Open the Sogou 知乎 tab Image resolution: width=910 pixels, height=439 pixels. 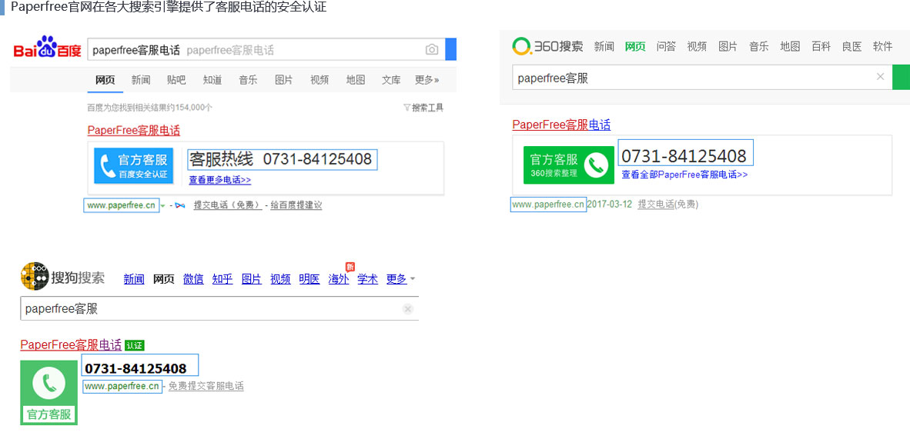[x=222, y=280]
